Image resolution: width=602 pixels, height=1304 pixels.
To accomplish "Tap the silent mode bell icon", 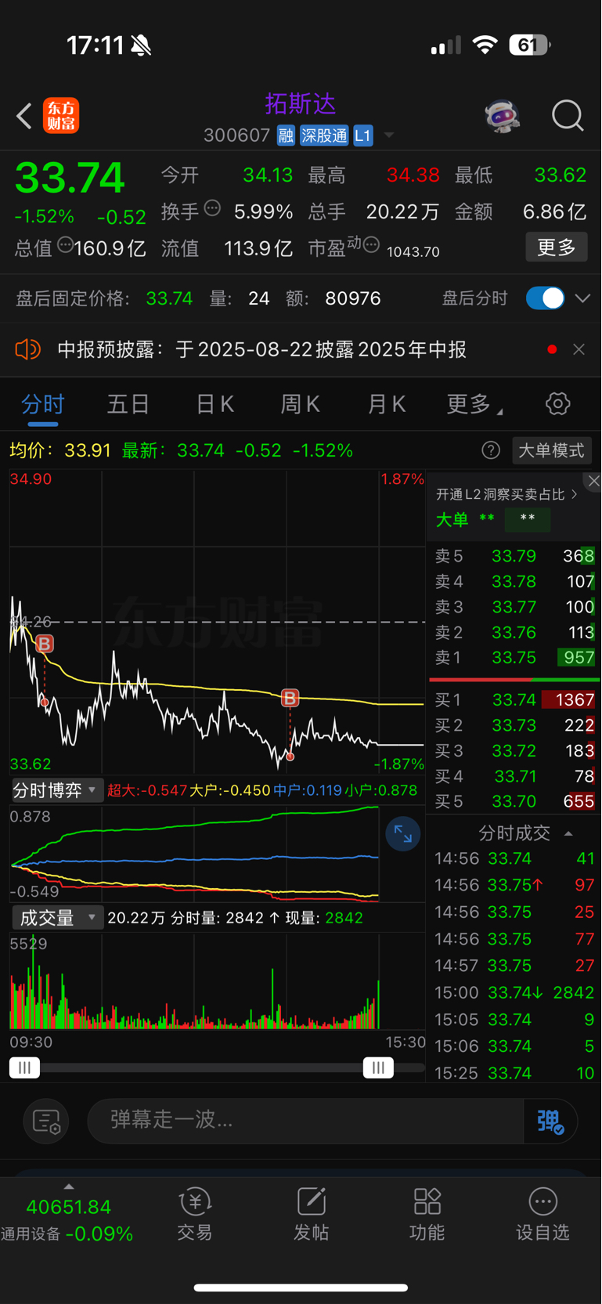I will coord(142,46).
